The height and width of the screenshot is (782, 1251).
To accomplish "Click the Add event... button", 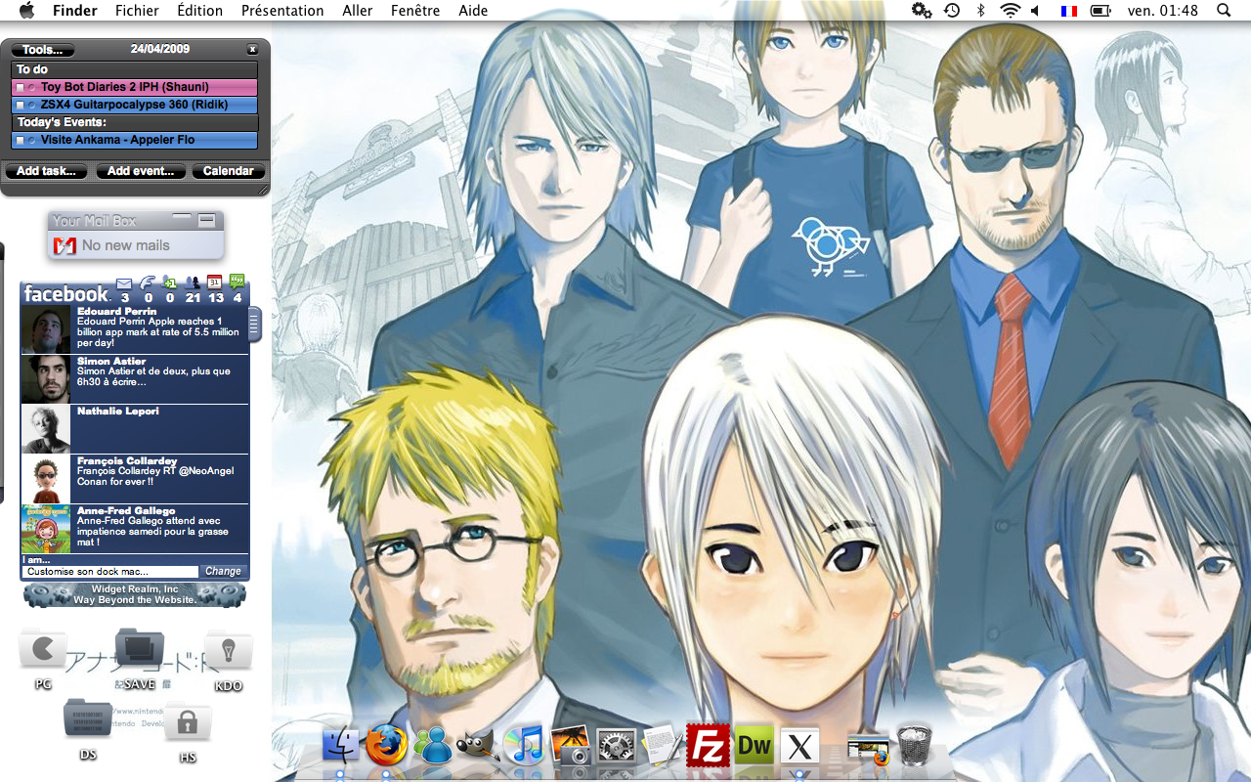I will pyautogui.click(x=141, y=171).
